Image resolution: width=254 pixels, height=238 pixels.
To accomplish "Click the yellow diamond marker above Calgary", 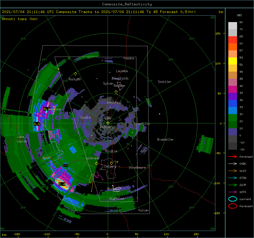I will click(x=111, y=163).
